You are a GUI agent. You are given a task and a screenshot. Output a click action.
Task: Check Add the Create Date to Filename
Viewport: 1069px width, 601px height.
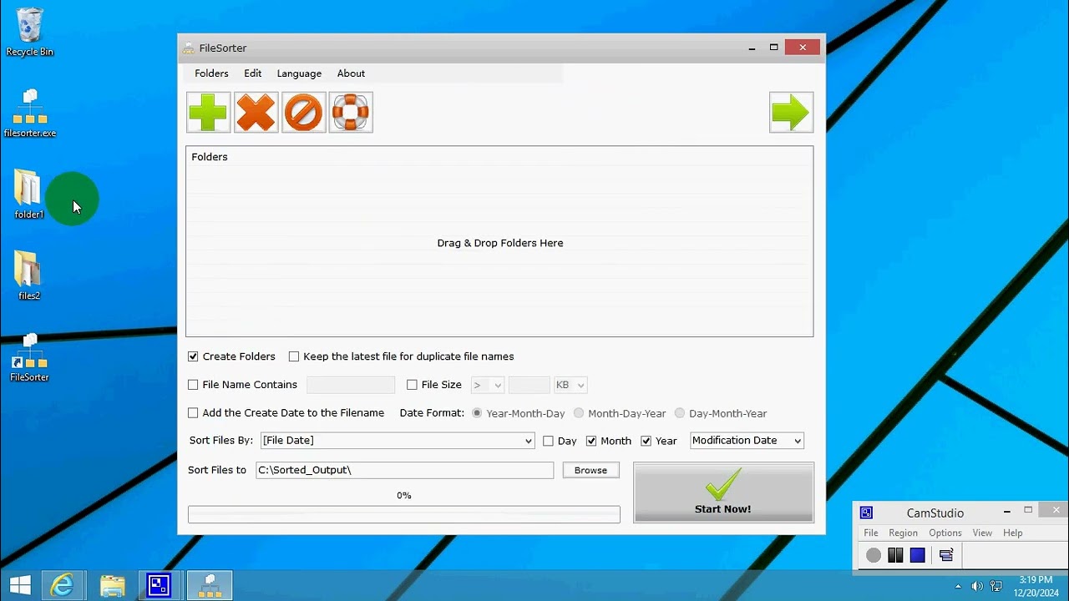pyautogui.click(x=193, y=413)
